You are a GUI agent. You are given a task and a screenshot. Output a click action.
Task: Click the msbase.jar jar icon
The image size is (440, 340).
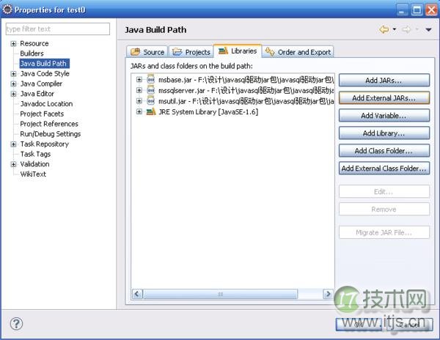click(x=151, y=80)
